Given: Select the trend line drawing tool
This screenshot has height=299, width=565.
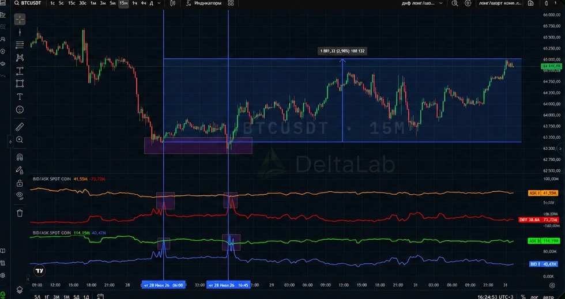Looking at the screenshot, I should 20,32.
